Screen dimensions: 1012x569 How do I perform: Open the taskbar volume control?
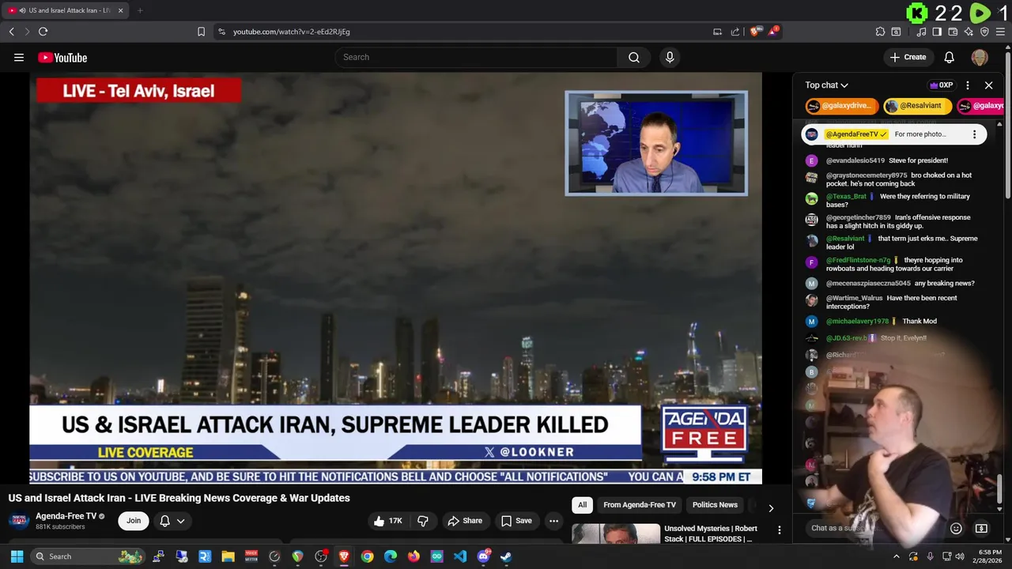tap(960, 556)
